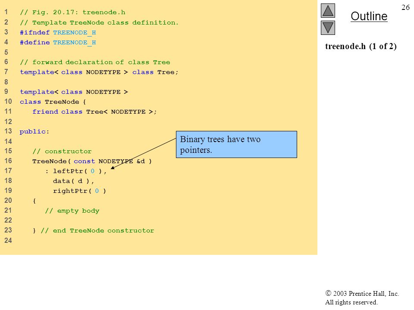Click the '// Fig. 20.17: treenode.h' comment
The width and height of the screenshot is (414, 310).
point(72,12)
